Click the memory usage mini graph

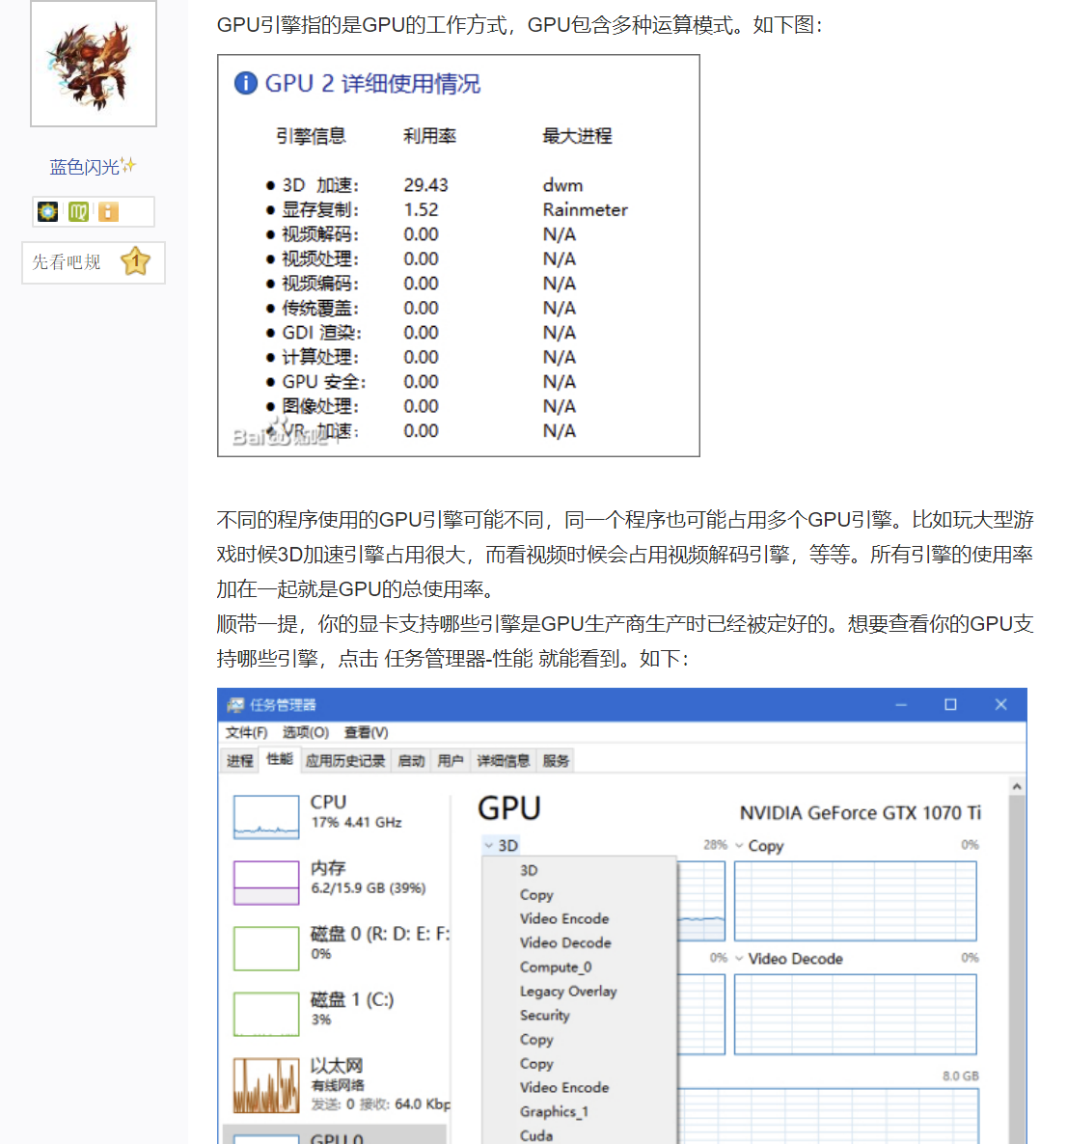[x=266, y=883]
